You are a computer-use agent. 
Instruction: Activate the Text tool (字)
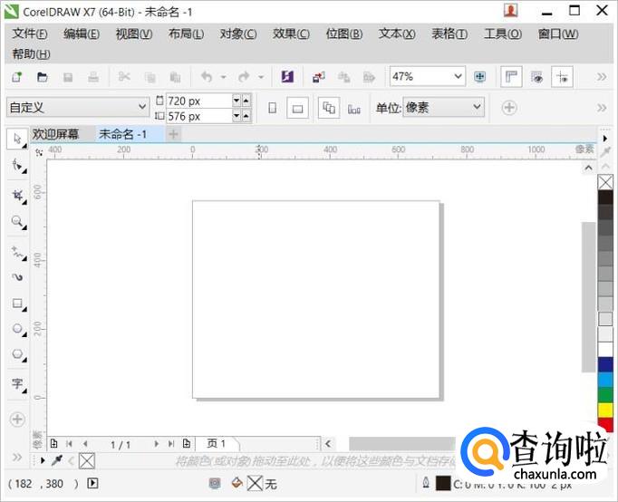point(17,384)
